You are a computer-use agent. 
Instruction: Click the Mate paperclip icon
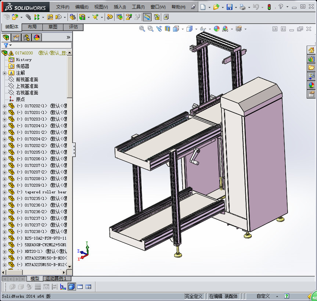(28, 17)
